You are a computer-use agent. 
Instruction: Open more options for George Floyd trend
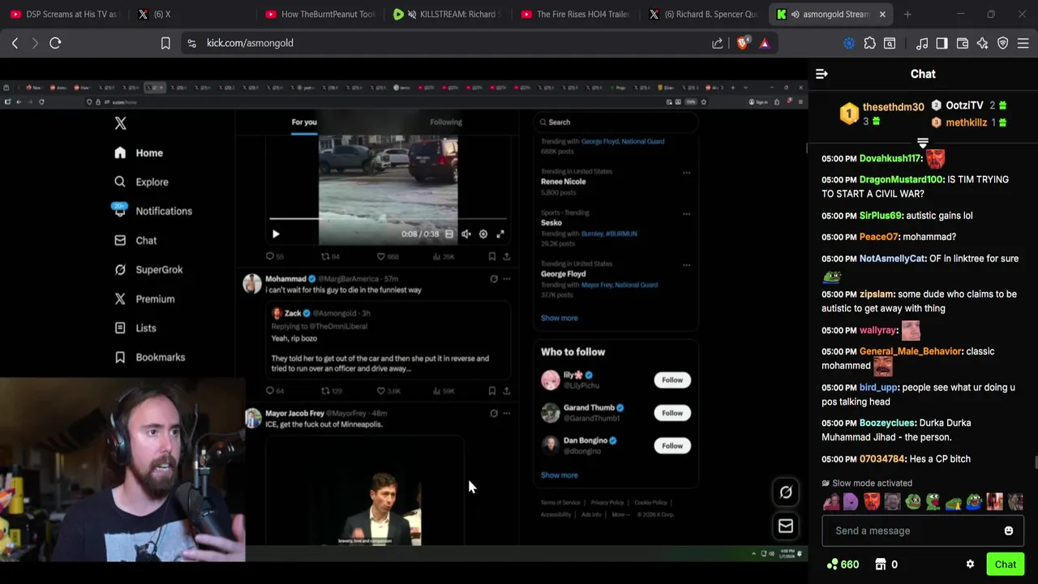(686, 265)
